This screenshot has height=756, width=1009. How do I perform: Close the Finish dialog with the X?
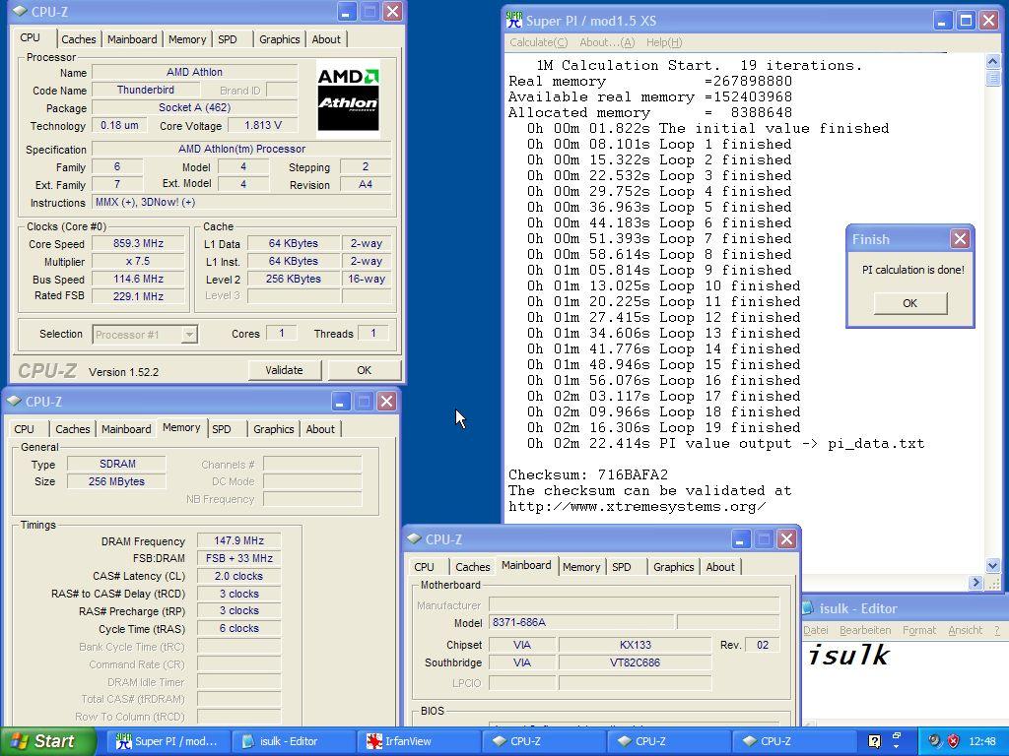pos(960,239)
